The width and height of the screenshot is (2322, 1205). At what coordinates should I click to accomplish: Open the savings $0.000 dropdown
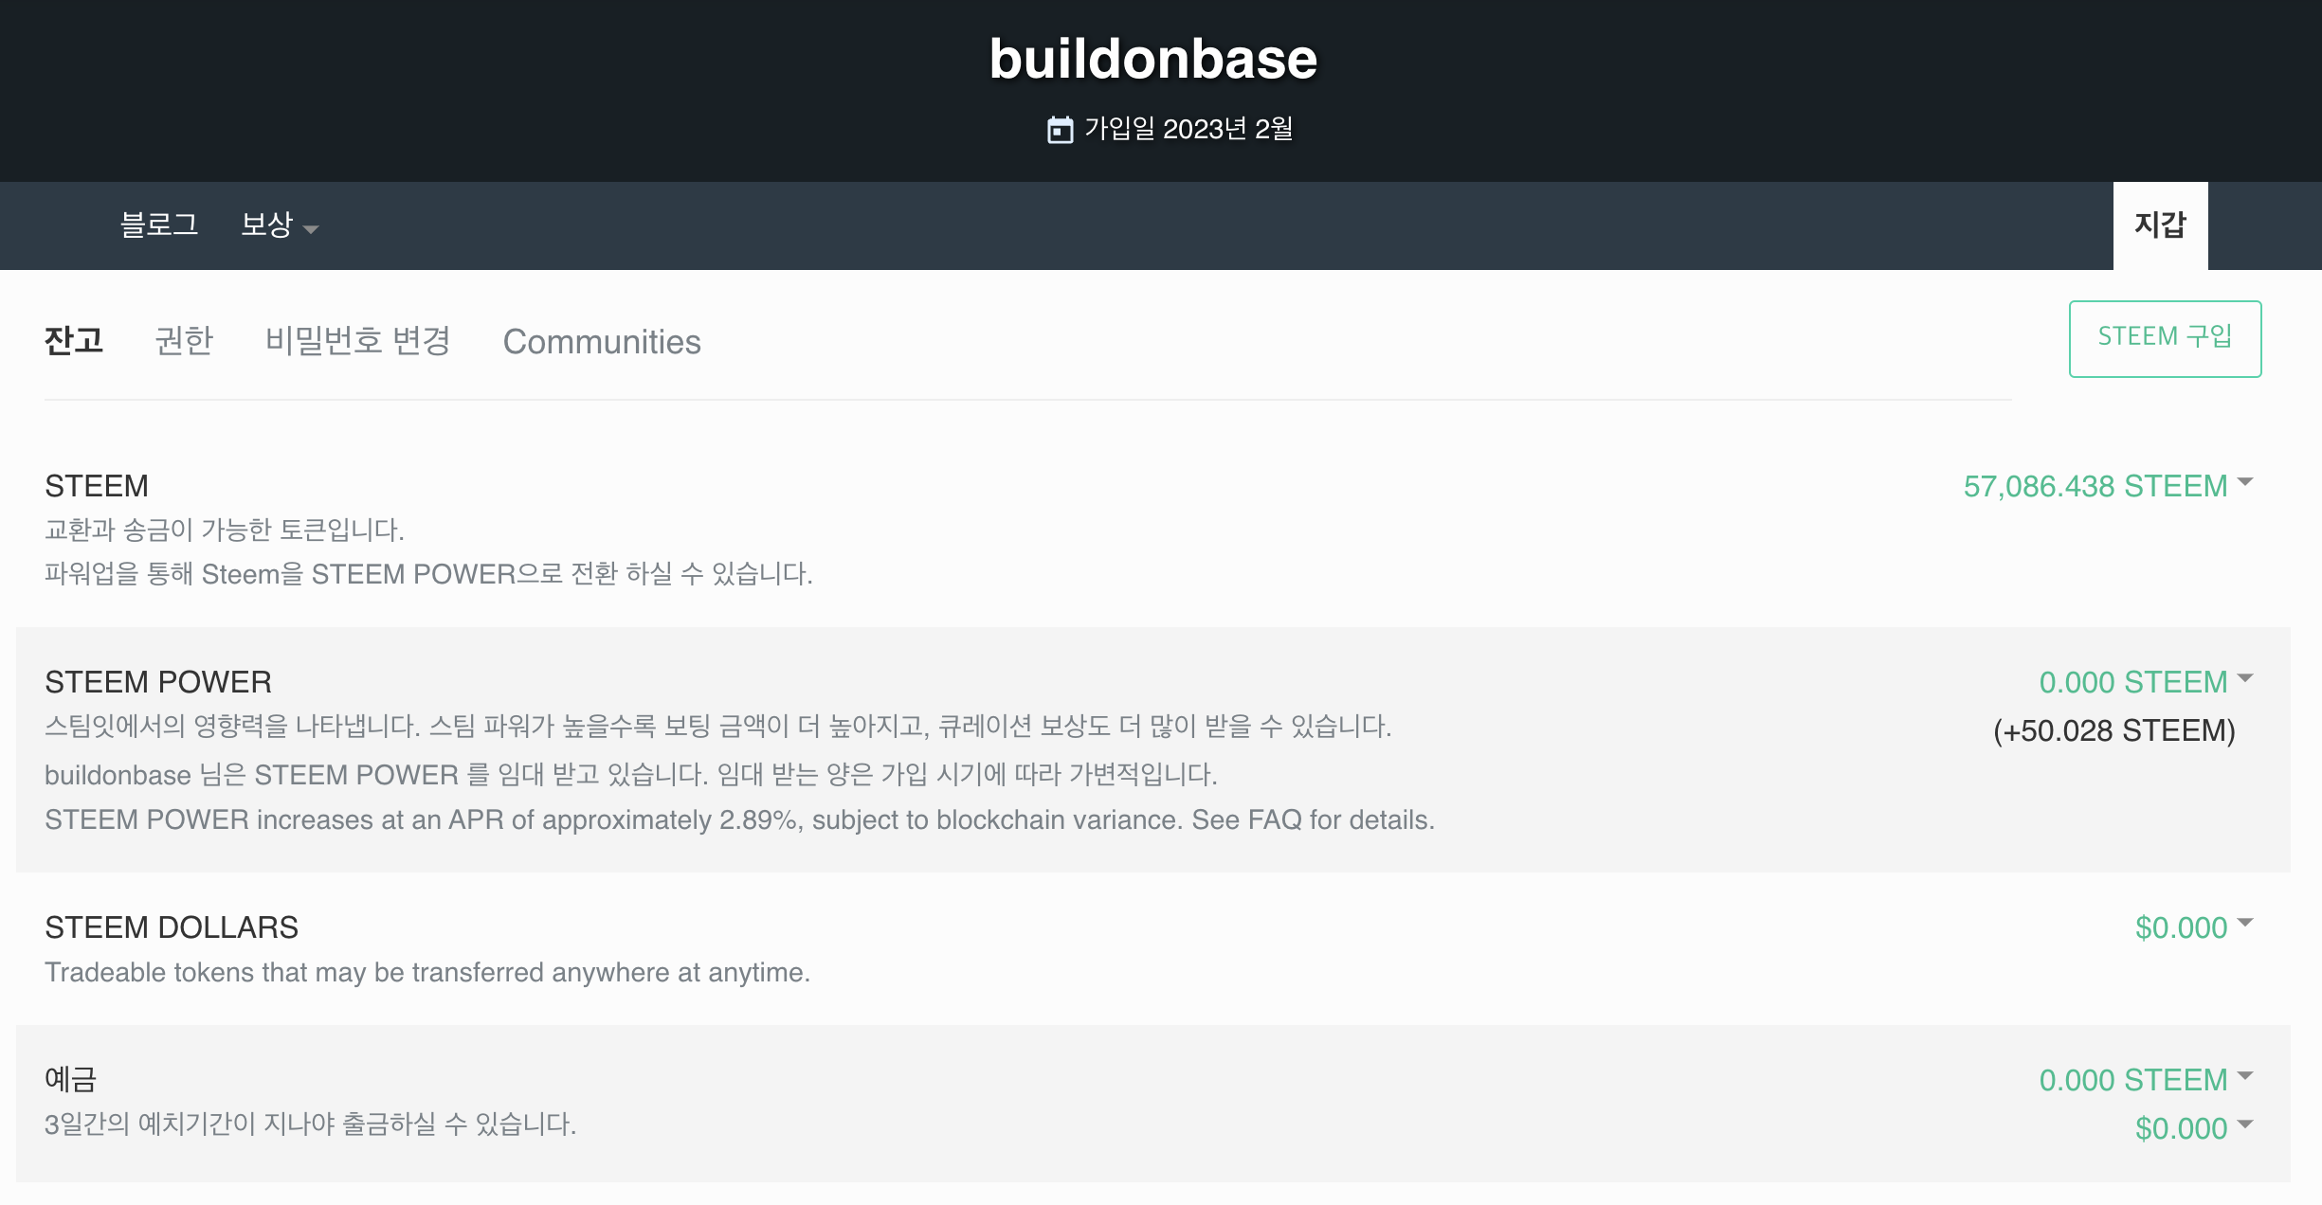tap(2193, 1128)
